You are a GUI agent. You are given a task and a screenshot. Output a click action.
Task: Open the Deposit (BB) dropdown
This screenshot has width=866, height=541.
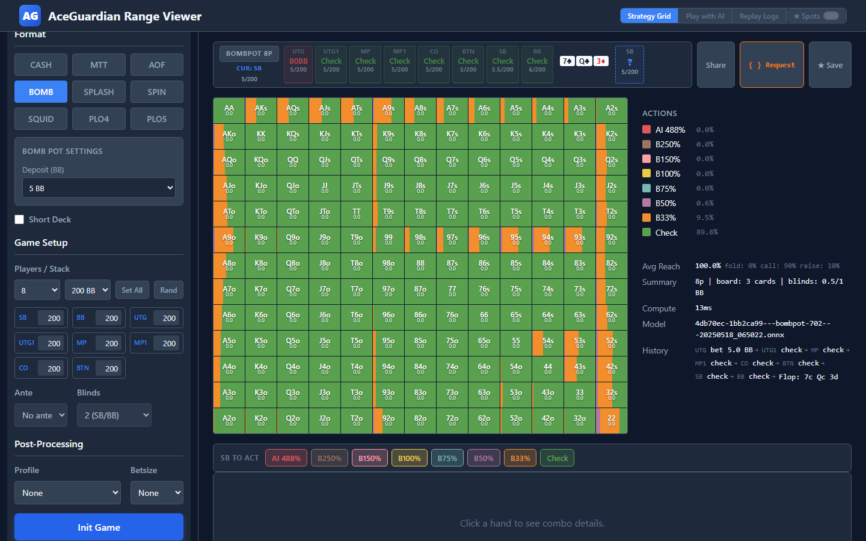[99, 188]
